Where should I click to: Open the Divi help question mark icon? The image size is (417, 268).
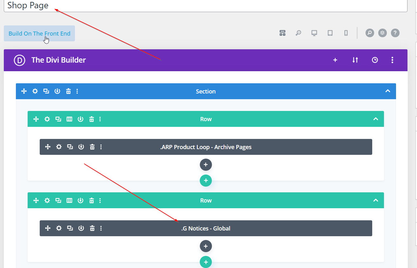(395, 33)
